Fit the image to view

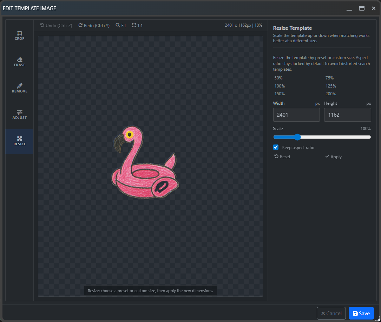[121, 25]
